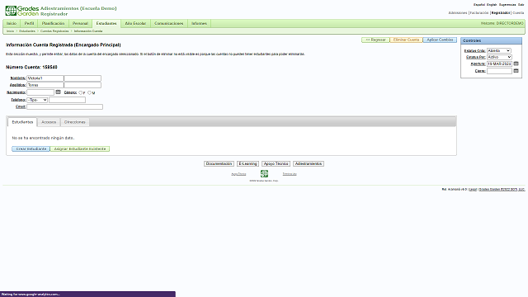Switch to the Accesos tab
528x297 pixels.
pos(49,122)
